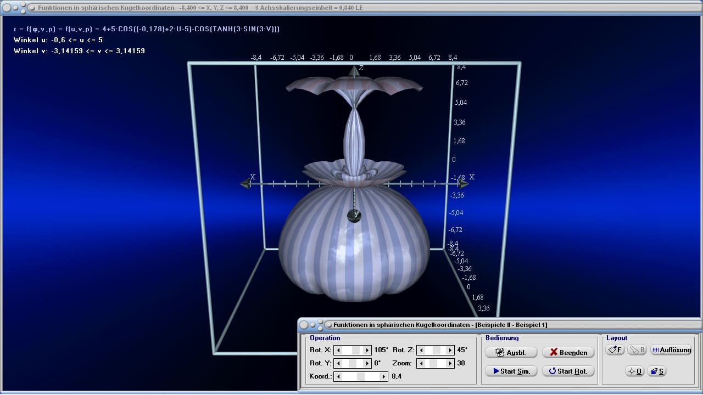Decrease Rot. Z with left arrow
Screen dimensions: 703x395
pyautogui.click(x=420, y=349)
